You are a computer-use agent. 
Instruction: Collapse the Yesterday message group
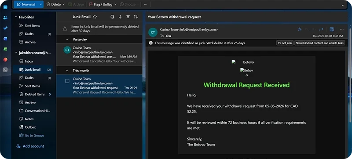click(x=67, y=40)
